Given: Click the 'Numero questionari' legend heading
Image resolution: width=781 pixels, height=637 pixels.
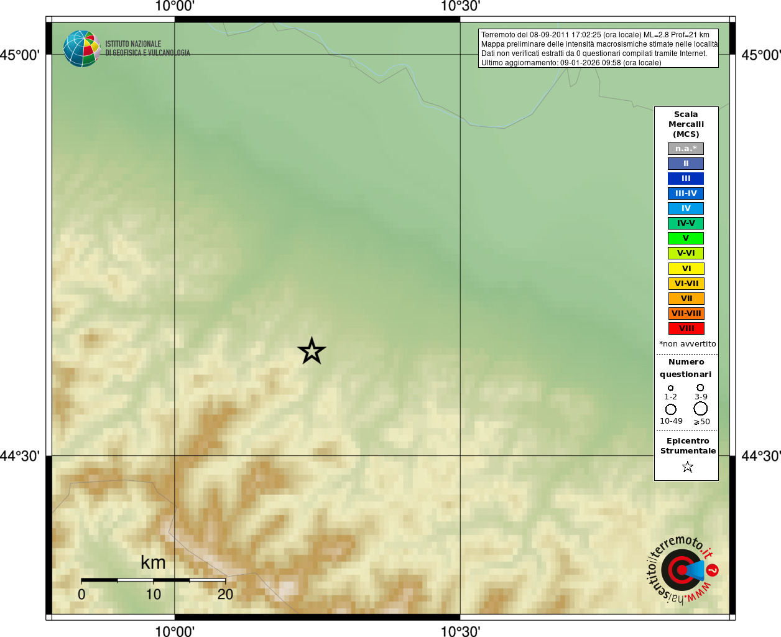Looking at the screenshot, I should [686, 368].
